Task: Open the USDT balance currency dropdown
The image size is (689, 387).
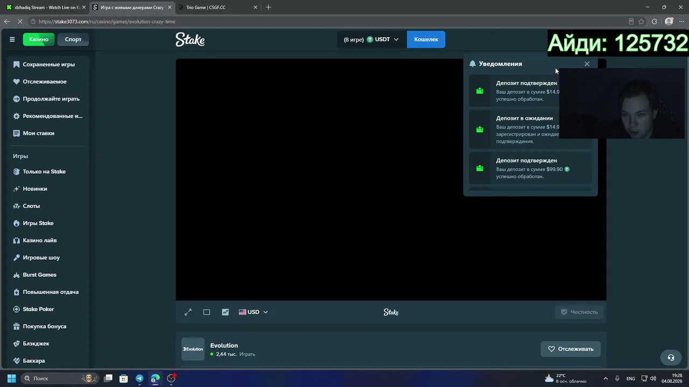Action: 371,39
